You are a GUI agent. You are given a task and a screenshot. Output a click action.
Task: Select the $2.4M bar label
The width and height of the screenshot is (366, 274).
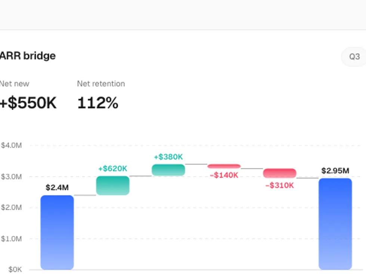[x=57, y=187]
